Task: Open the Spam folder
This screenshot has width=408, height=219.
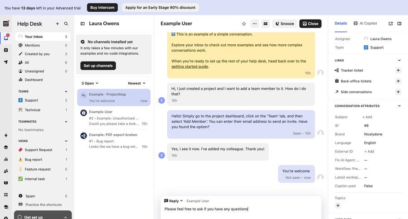Action: point(43,196)
